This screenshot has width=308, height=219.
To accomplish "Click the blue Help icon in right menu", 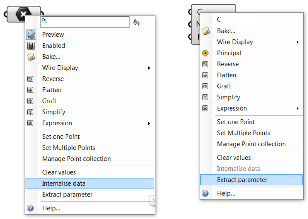I will pyautogui.click(x=205, y=193).
